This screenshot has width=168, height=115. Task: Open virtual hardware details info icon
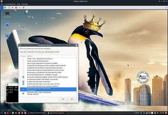(x=5, y=7)
